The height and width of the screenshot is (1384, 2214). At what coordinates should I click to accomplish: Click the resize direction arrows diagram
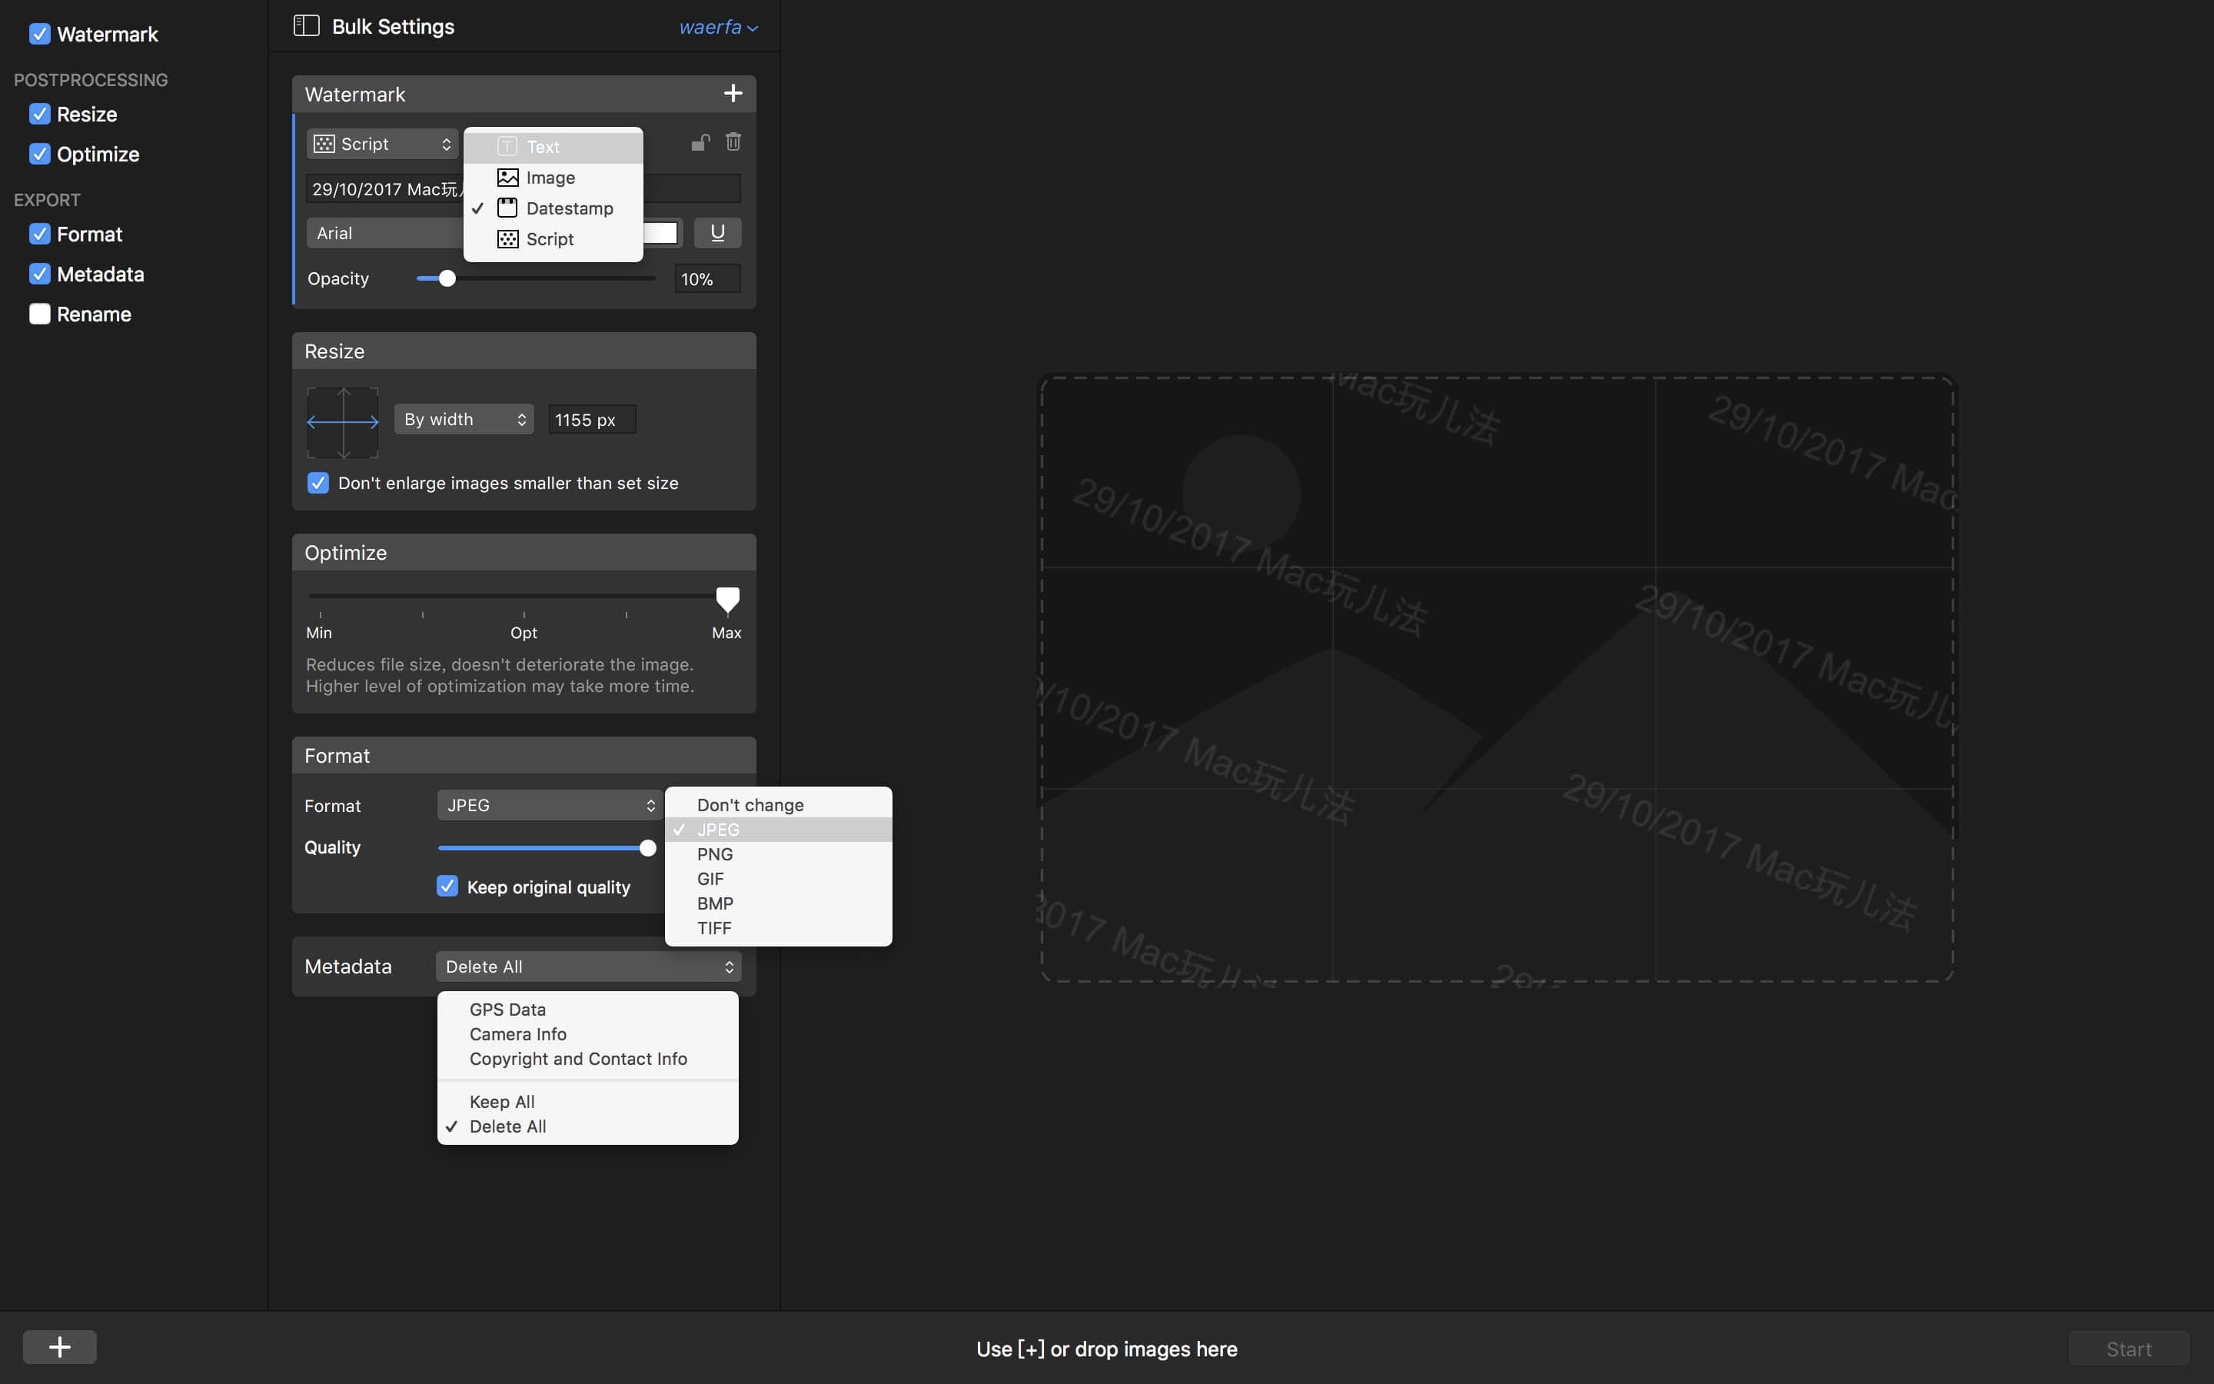tap(343, 422)
